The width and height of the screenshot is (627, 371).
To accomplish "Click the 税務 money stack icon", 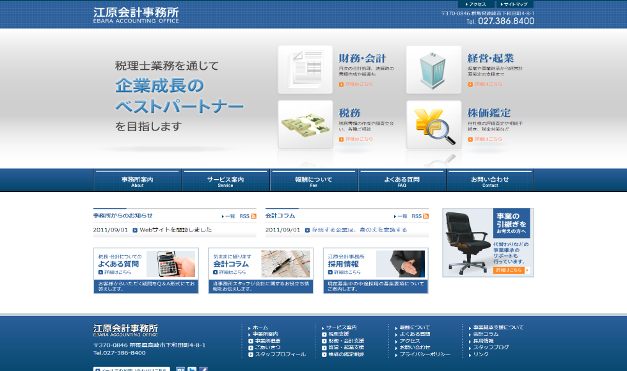I will 305,125.
